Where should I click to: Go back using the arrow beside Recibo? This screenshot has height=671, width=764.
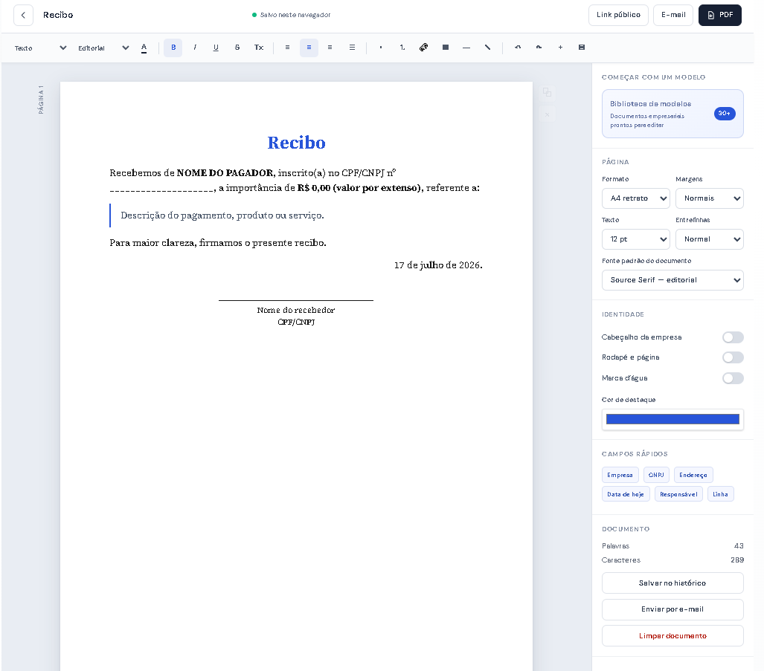click(23, 15)
